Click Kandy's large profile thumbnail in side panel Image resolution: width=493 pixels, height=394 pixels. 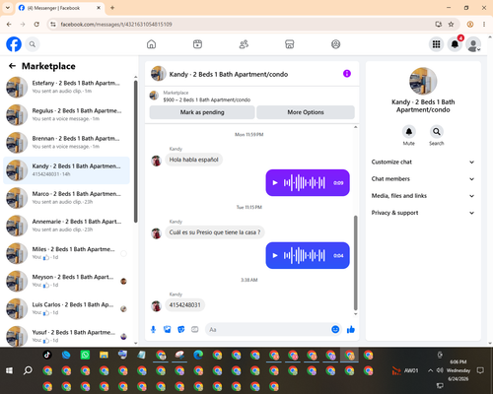coord(423,81)
